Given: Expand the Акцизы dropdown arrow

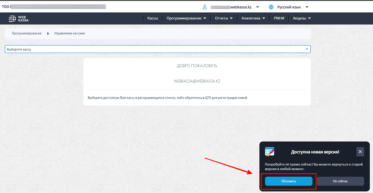Looking at the screenshot, I should (310, 18).
